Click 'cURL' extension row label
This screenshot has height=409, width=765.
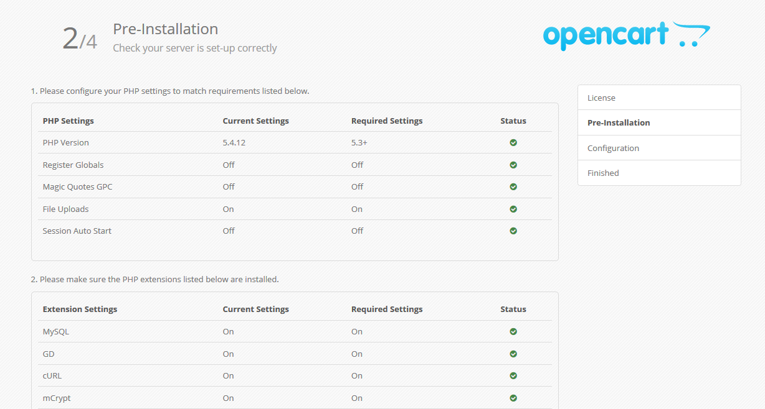(52, 375)
